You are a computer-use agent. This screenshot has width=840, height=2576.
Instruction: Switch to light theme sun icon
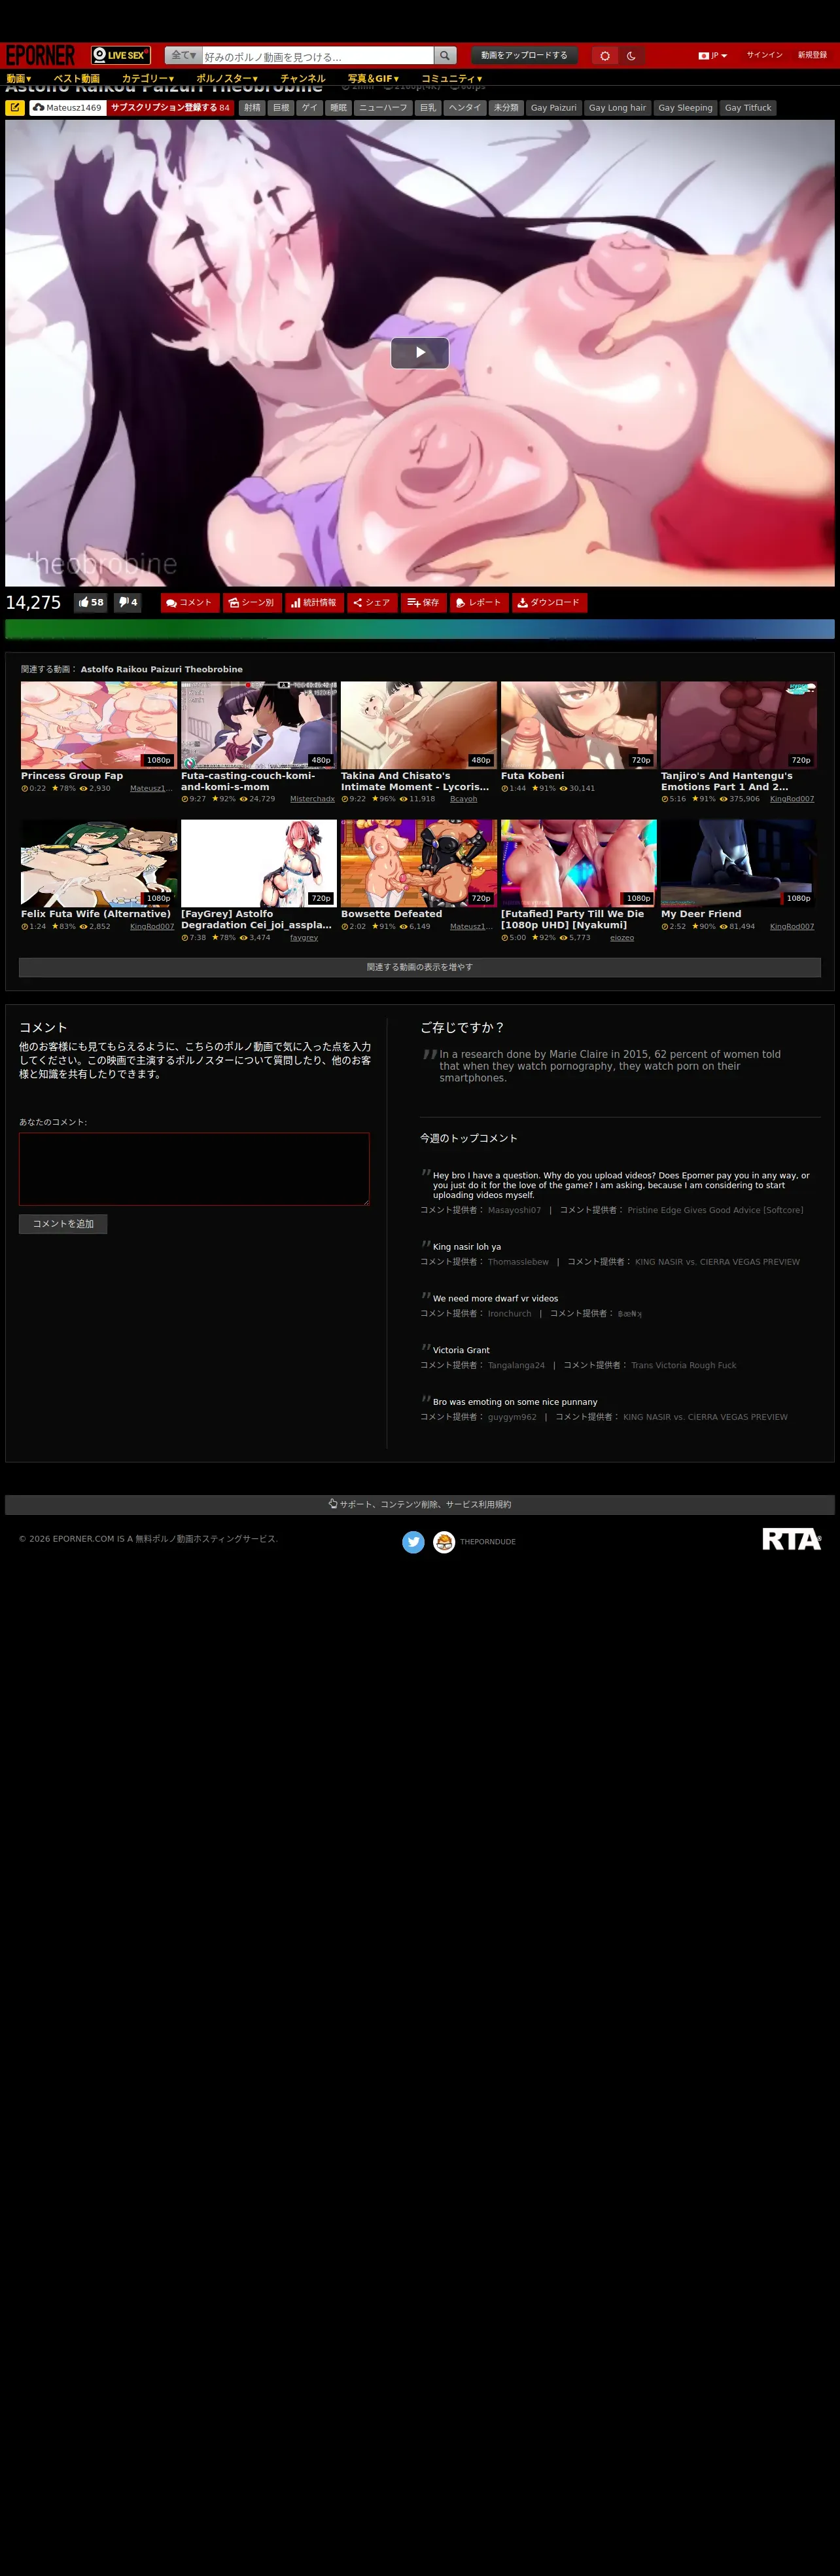coord(604,56)
